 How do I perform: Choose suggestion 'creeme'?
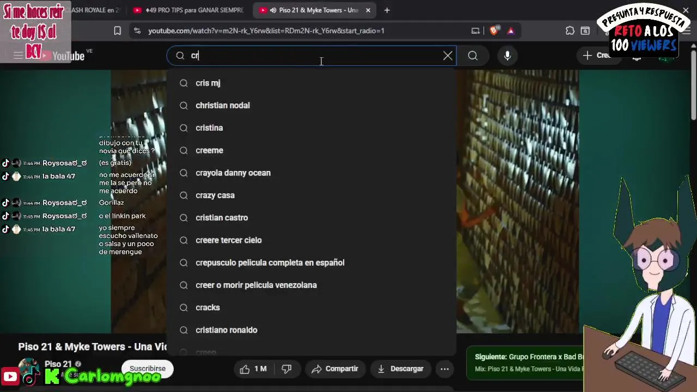311,150
